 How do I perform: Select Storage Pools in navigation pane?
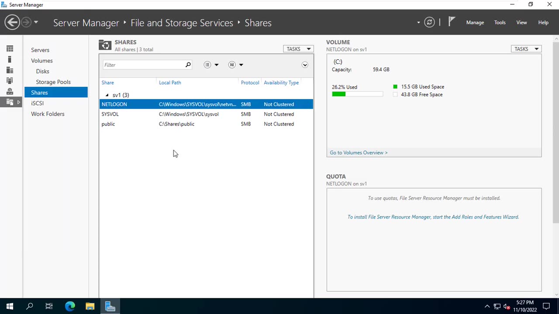click(53, 82)
